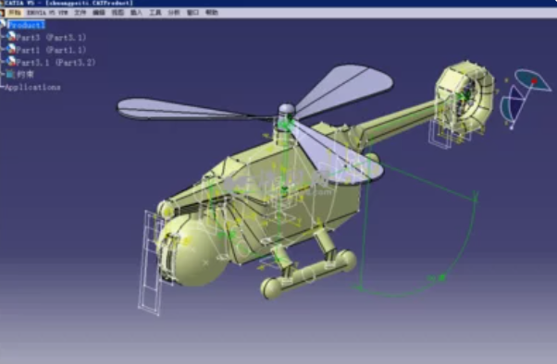Open the 帮助 (Help) menu

pyautogui.click(x=212, y=12)
